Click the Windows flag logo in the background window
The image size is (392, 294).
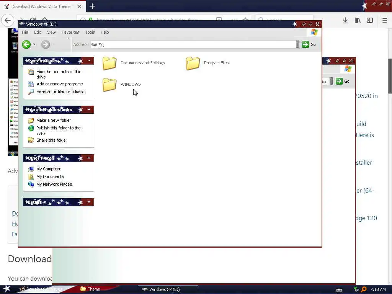coord(348,69)
